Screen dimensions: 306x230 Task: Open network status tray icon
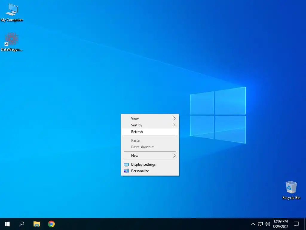[260, 224]
